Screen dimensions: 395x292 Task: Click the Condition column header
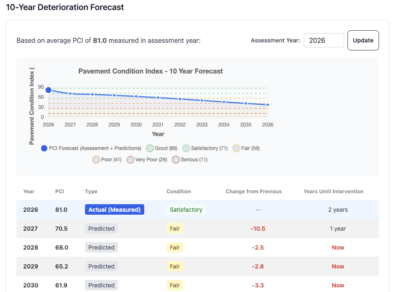pos(179,192)
